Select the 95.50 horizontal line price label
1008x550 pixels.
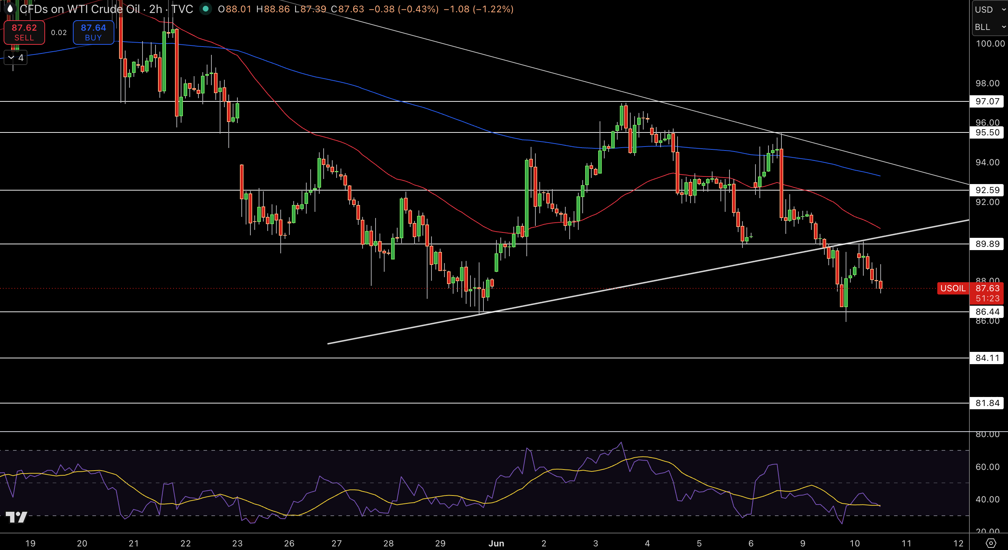987,132
